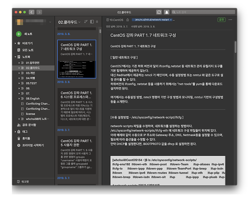
Task: Click the 수정한 날짜: 2019. 3. 8. modified date
Action: pos(143,27)
